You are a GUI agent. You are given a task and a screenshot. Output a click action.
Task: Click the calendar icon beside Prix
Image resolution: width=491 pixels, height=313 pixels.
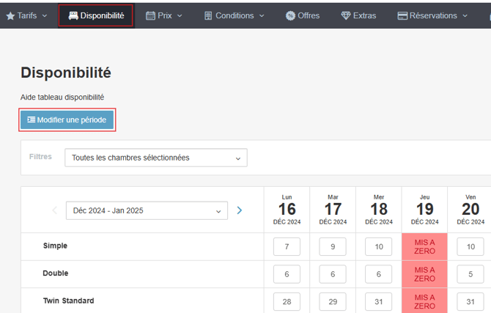click(150, 15)
